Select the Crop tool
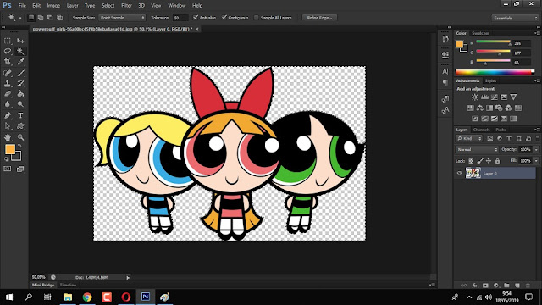Image resolution: width=542 pixels, height=305 pixels. click(x=8, y=62)
